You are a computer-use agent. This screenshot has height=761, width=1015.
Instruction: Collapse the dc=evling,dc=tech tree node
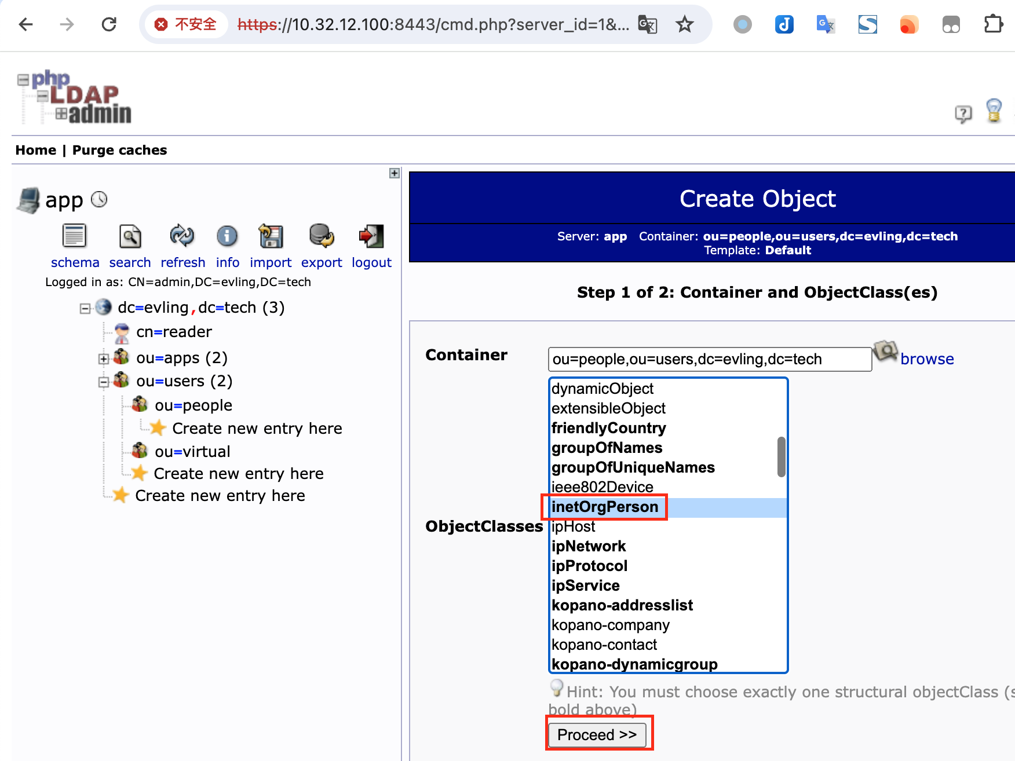[x=85, y=308]
